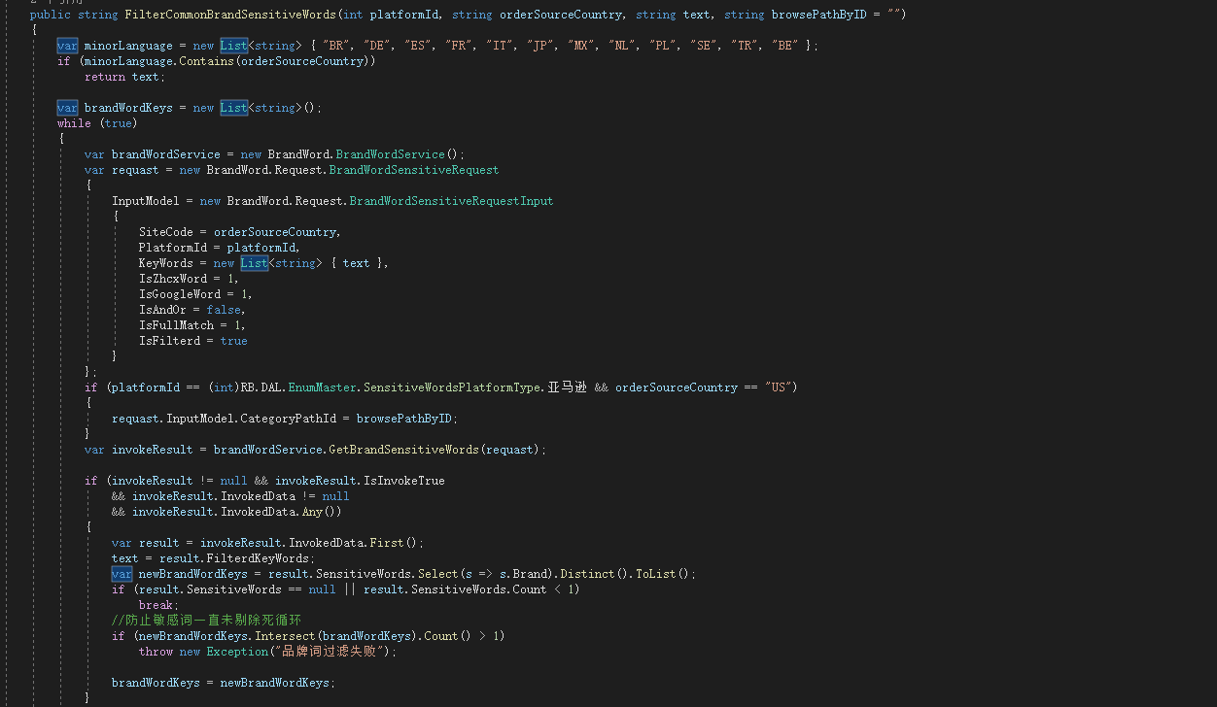Click the Exception class name

[x=237, y=652]
